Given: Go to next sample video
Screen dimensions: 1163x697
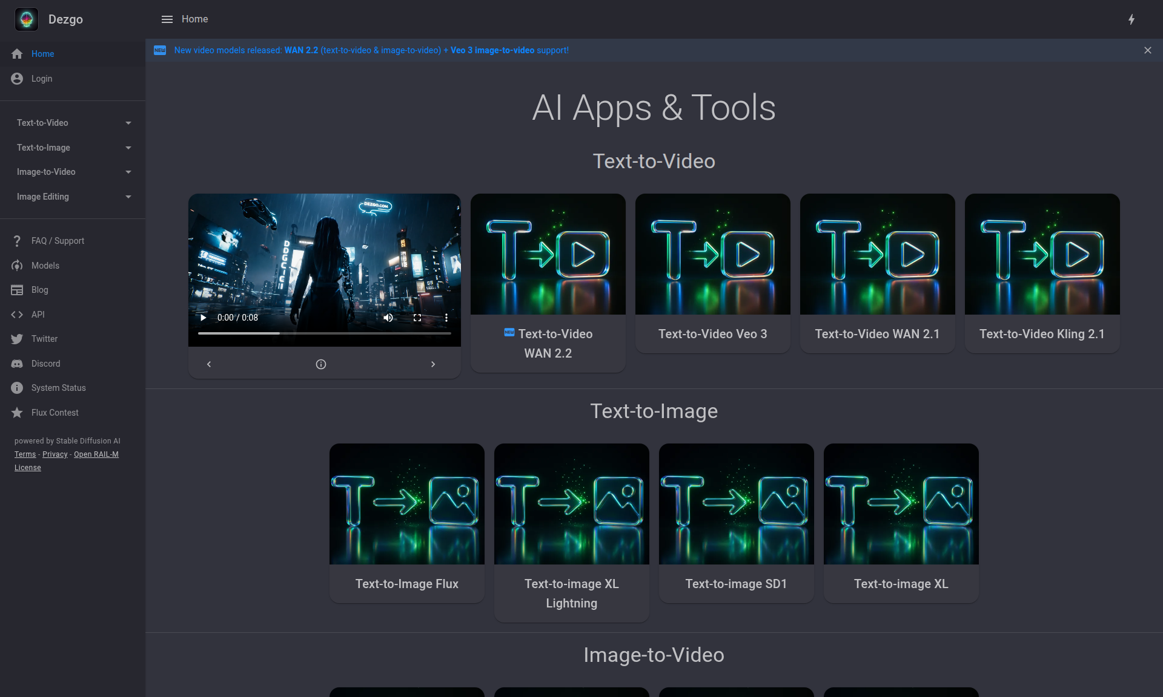Looking at the screenshot, I should click(x=433, y=364).
